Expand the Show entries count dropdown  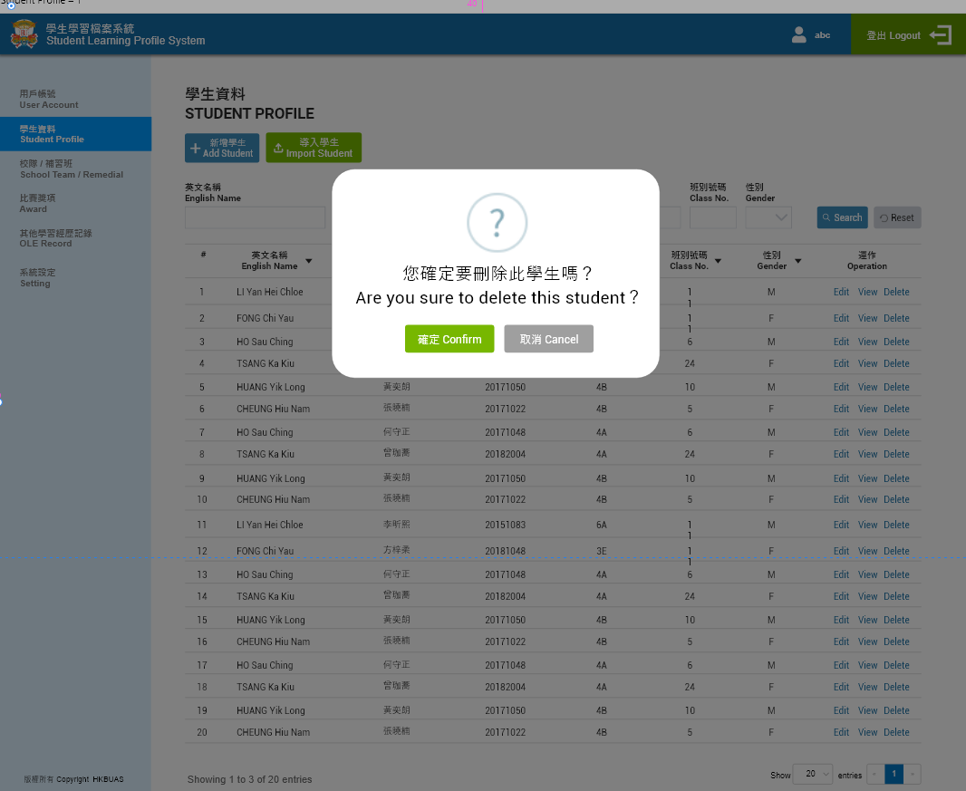click(812, 775)
